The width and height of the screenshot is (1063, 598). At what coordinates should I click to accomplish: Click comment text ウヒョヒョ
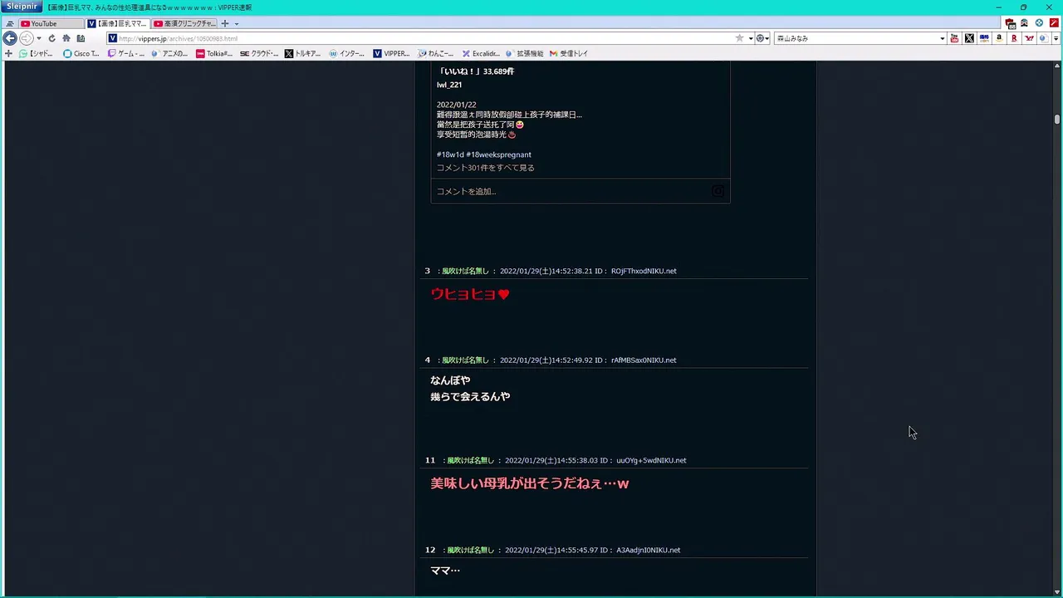coord(470,294)
